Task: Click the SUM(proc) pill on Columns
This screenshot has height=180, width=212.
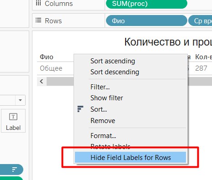Action: [146, 4]
